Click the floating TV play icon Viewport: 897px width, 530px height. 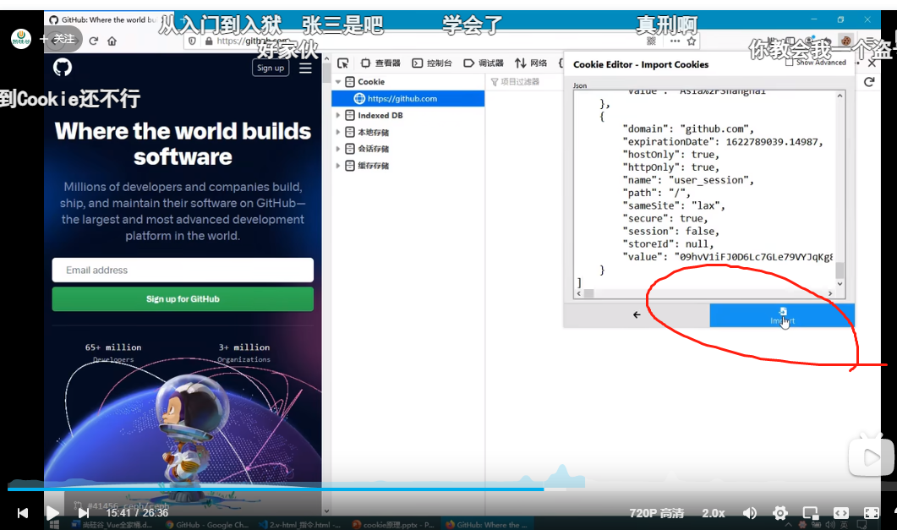click(871, 455)
